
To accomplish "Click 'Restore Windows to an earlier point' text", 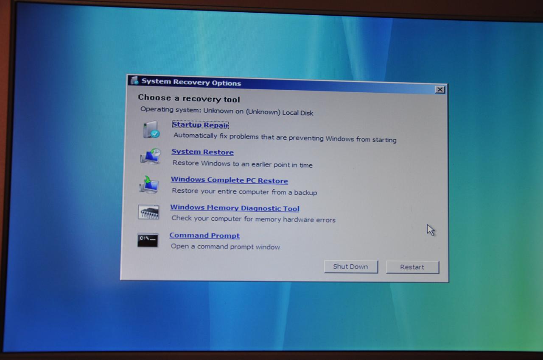I will click(242, 164).
